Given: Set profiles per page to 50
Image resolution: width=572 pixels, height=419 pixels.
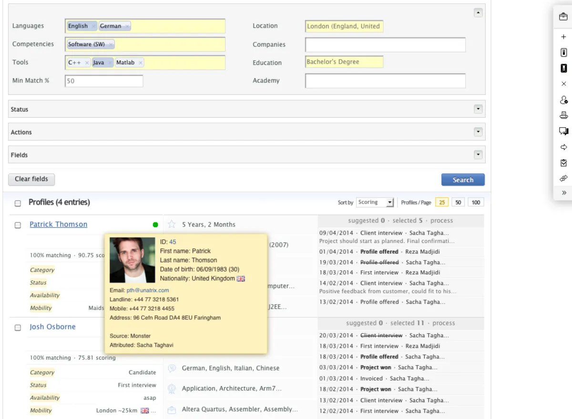Looking at the screenshot, I should coord(458,202).
